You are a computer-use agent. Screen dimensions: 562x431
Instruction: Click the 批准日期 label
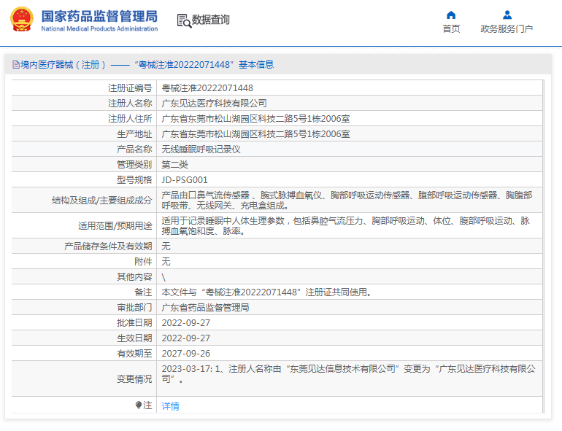click(x=134, y=323)
